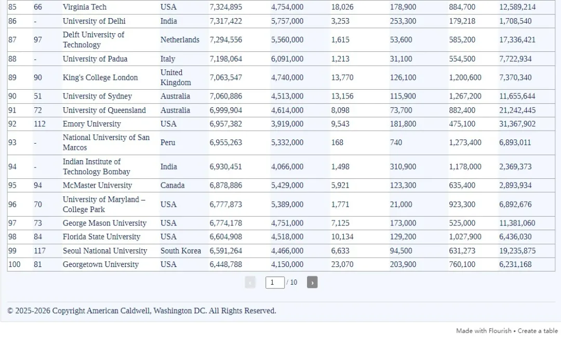Select University of Queensland cell
This screenshot has height=337, width=561.
[x=104, y=110]
